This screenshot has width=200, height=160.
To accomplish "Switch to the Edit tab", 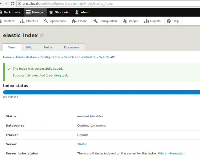I will pos(29,47).
